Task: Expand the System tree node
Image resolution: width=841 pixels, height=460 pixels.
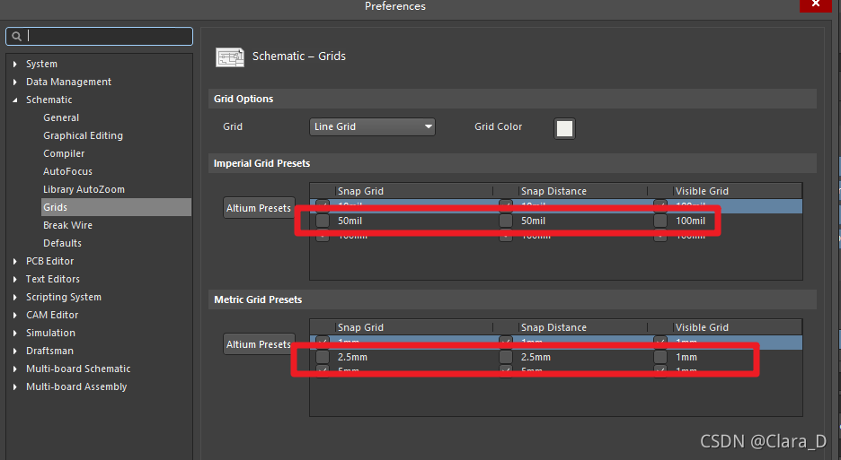Action: 15,65
